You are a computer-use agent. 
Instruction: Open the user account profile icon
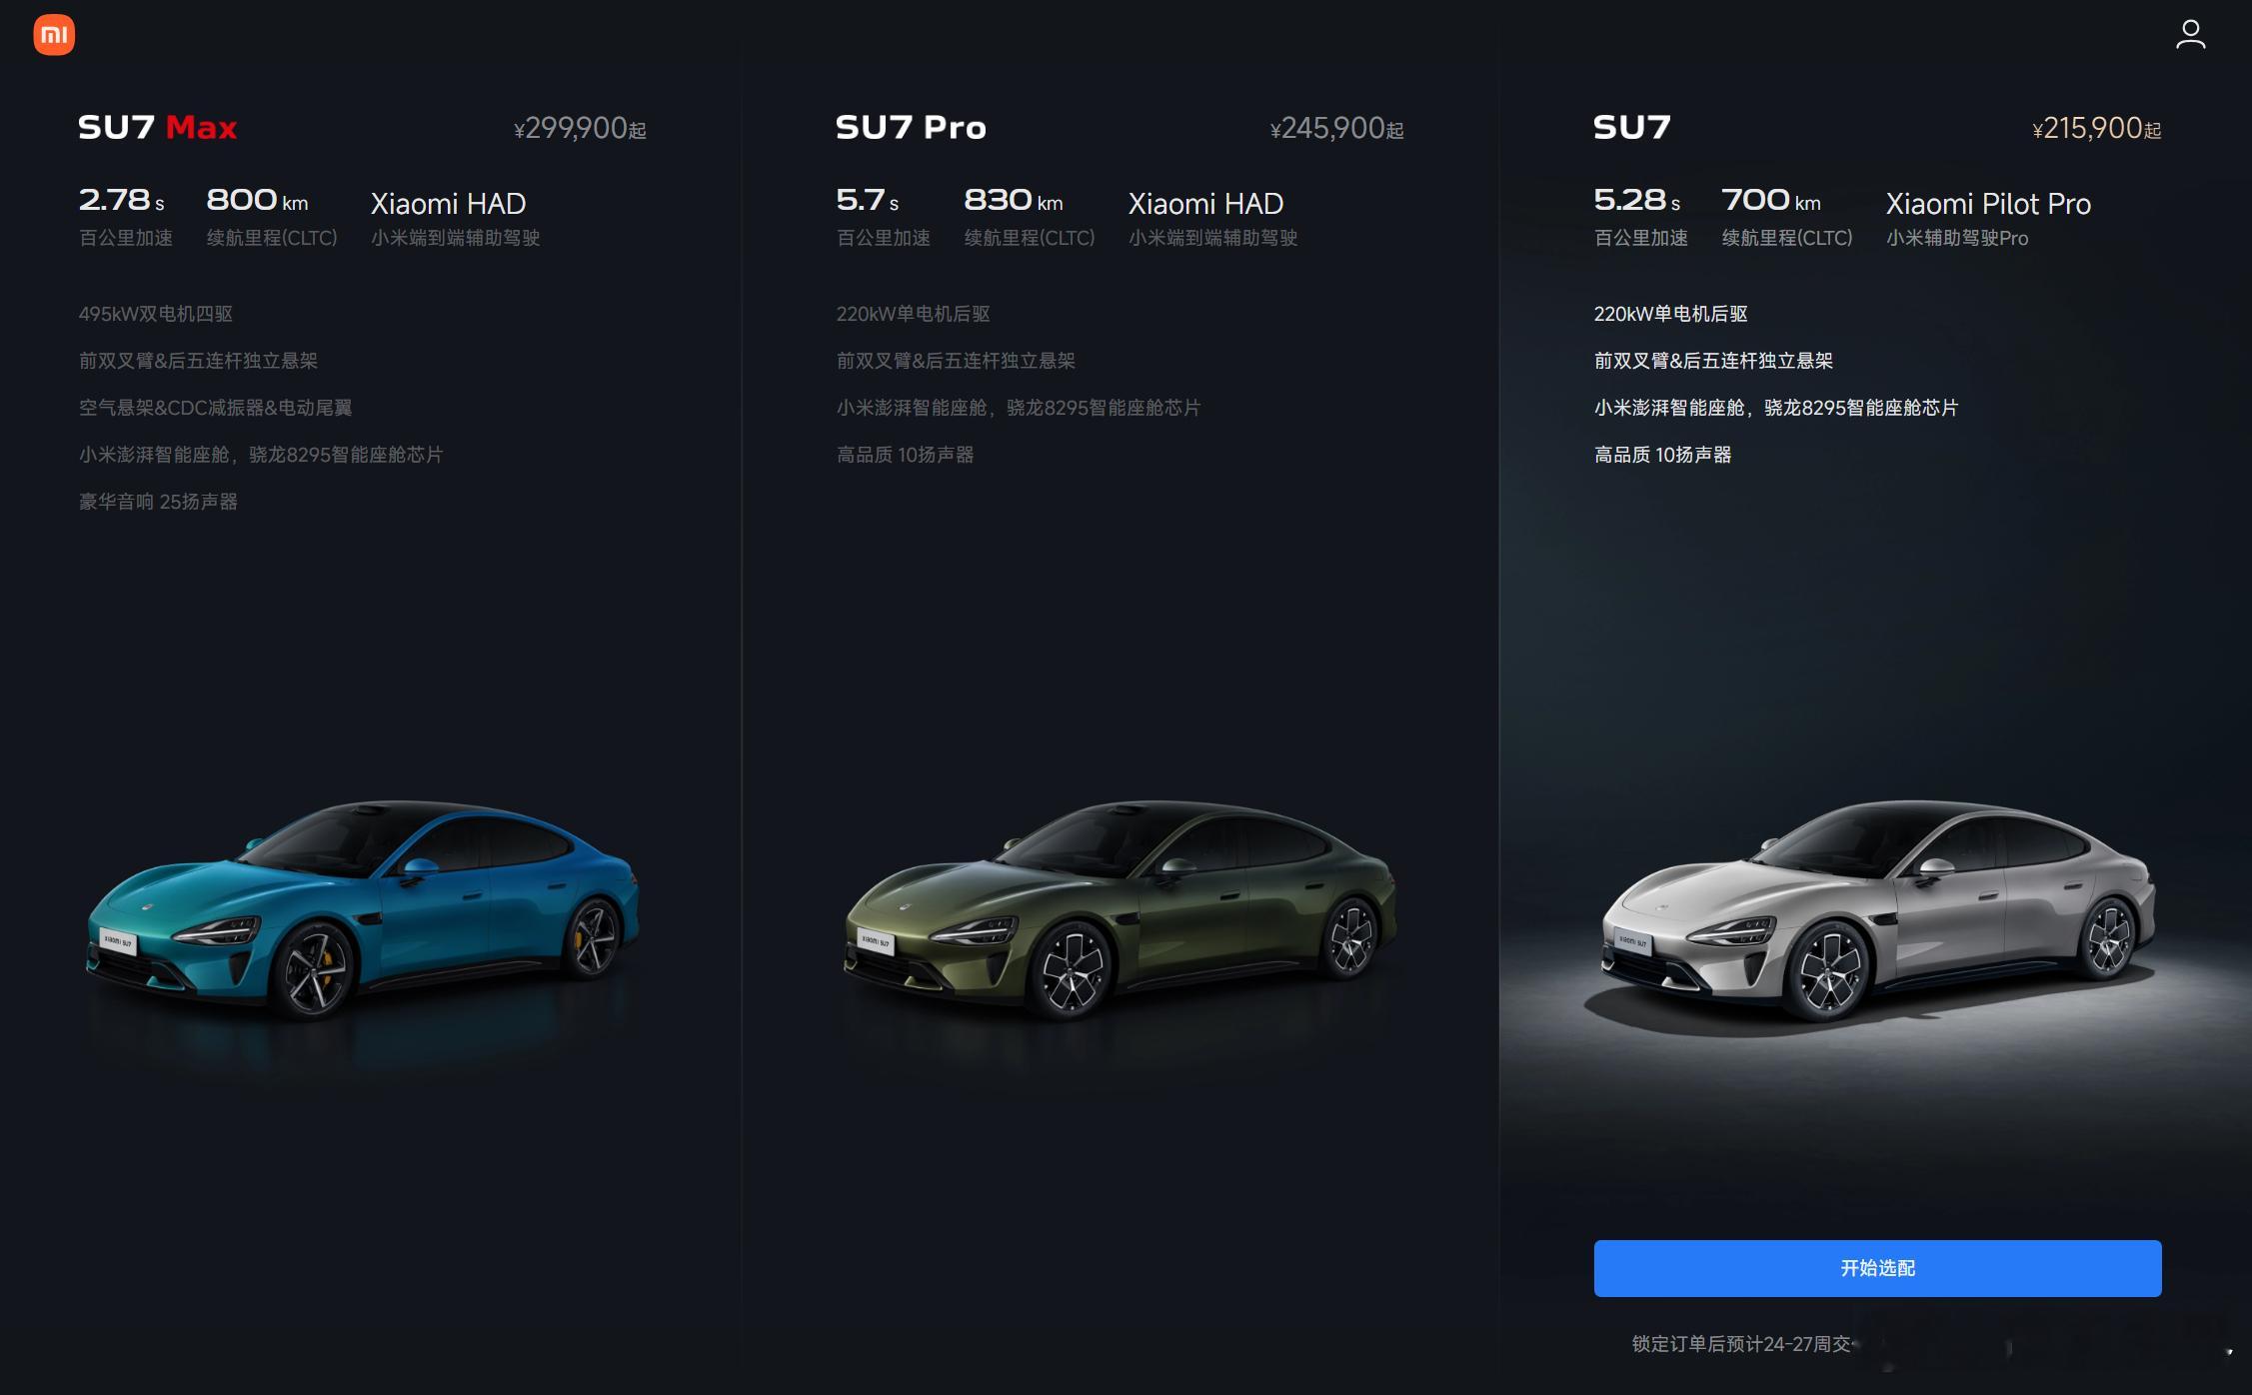pyautogui.click(x=2190, y=34)
